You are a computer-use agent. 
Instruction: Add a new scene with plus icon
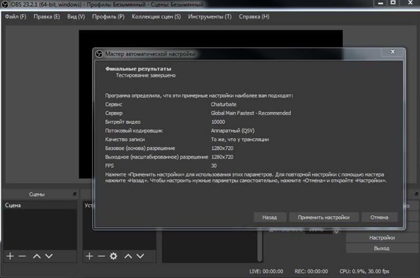point(10,256)
